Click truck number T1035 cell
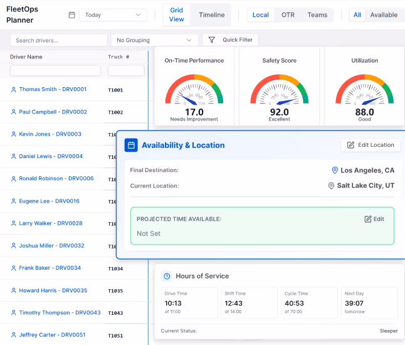 coord(115,291)
